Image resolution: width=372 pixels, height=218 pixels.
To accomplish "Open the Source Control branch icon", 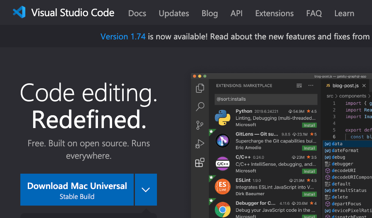I will [200, 125].
